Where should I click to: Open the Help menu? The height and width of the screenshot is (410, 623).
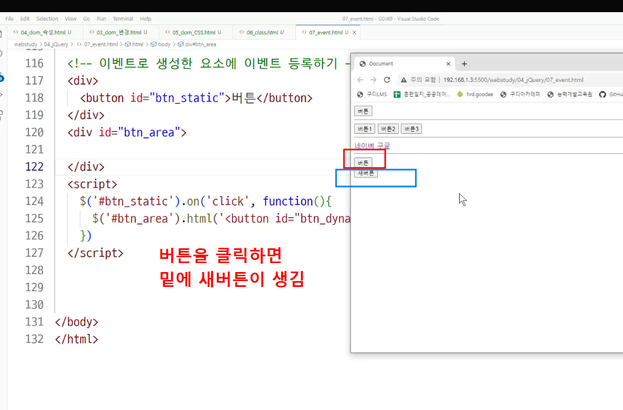145,18
